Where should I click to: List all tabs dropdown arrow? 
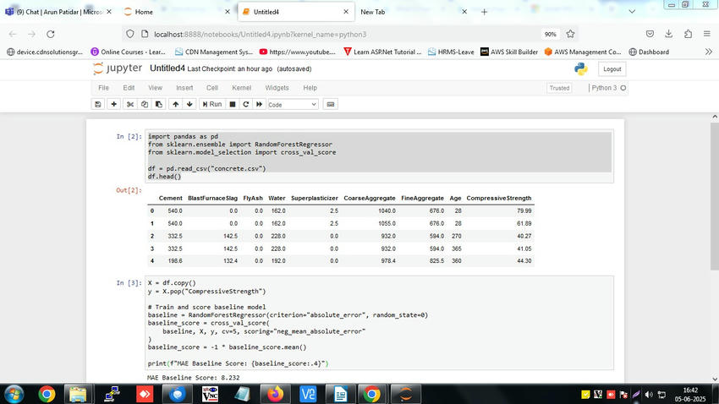632,12
